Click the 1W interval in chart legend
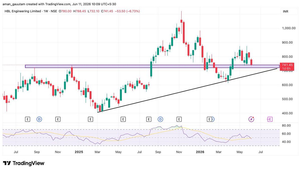 tap(46, 11)
